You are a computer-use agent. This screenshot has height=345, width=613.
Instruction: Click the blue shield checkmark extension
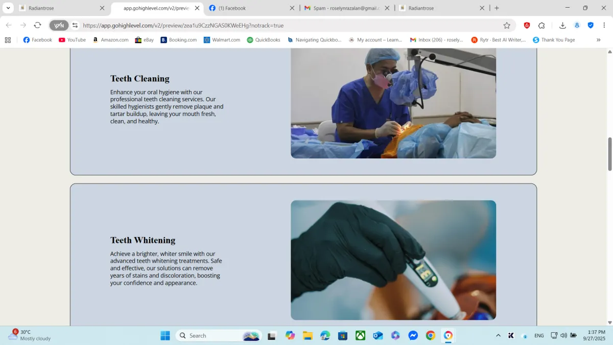(591, 25)
